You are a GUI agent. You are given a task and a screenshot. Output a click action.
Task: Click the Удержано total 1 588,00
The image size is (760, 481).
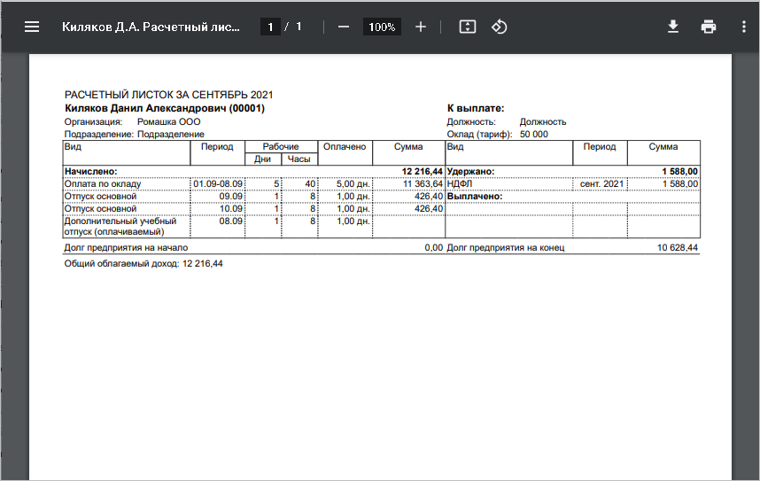click(680, 171)
